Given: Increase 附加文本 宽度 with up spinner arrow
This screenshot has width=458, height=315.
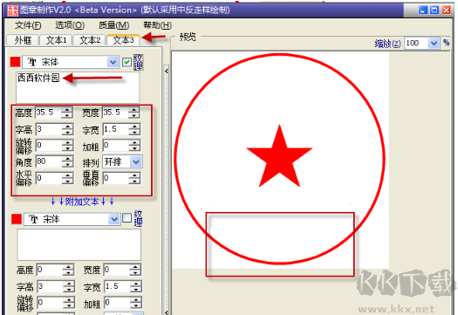Looking at the screenshot, I should point(135,267).
